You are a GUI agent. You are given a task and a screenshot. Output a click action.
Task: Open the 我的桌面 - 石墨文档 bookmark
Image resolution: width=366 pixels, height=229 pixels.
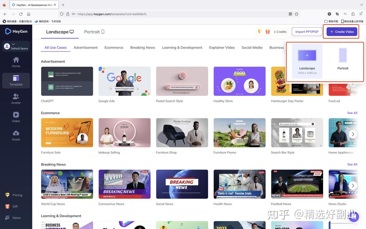click(17, 21)
